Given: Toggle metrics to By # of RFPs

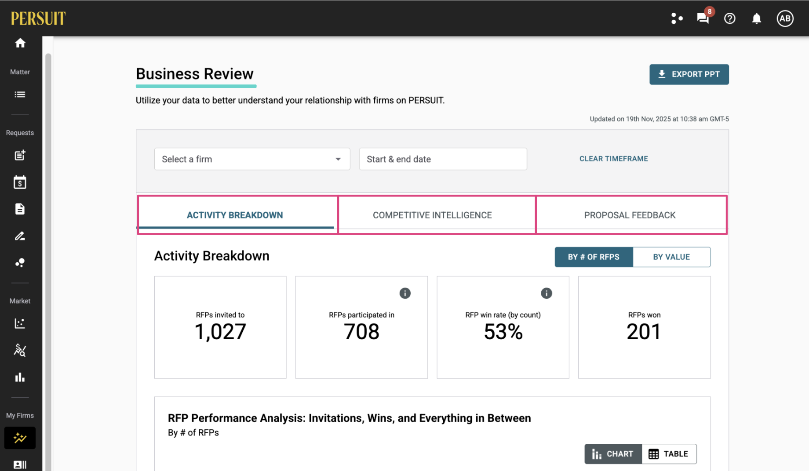Looking at the screenshot, I should point(594,257).
